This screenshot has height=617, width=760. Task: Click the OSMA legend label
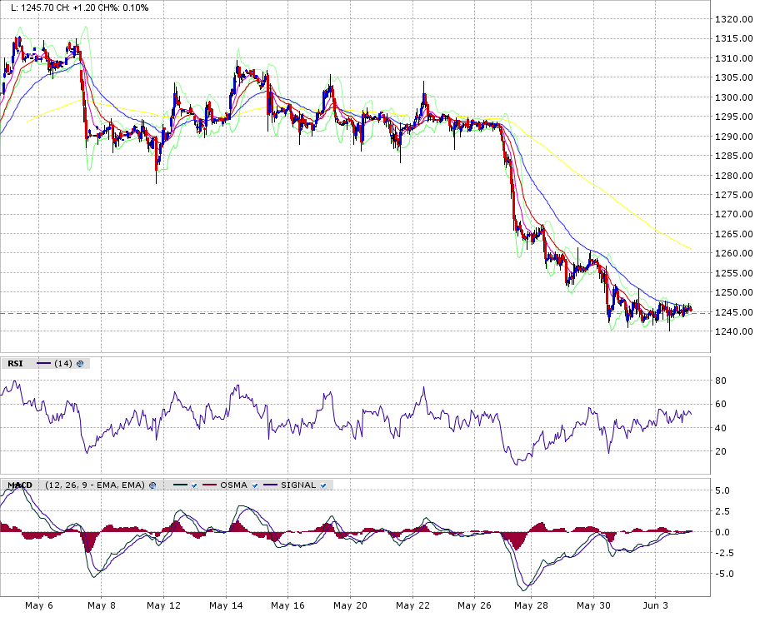point(233,485)
